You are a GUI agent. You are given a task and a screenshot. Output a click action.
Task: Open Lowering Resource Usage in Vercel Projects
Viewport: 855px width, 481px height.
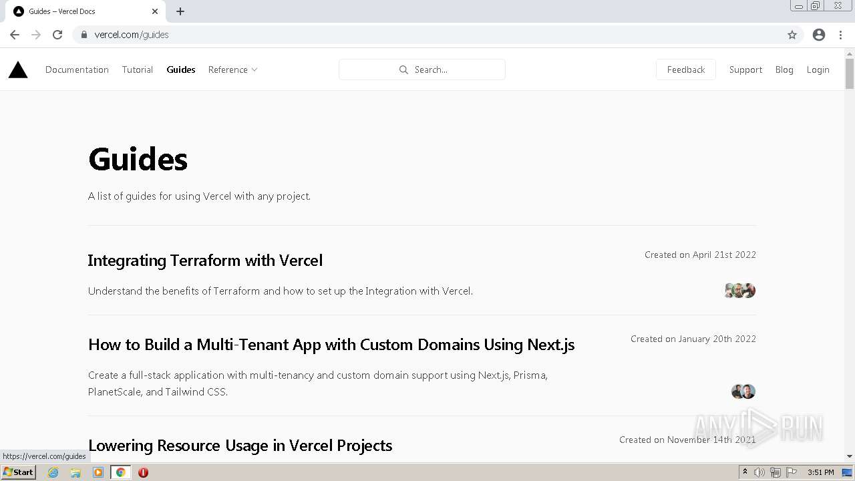240,446
